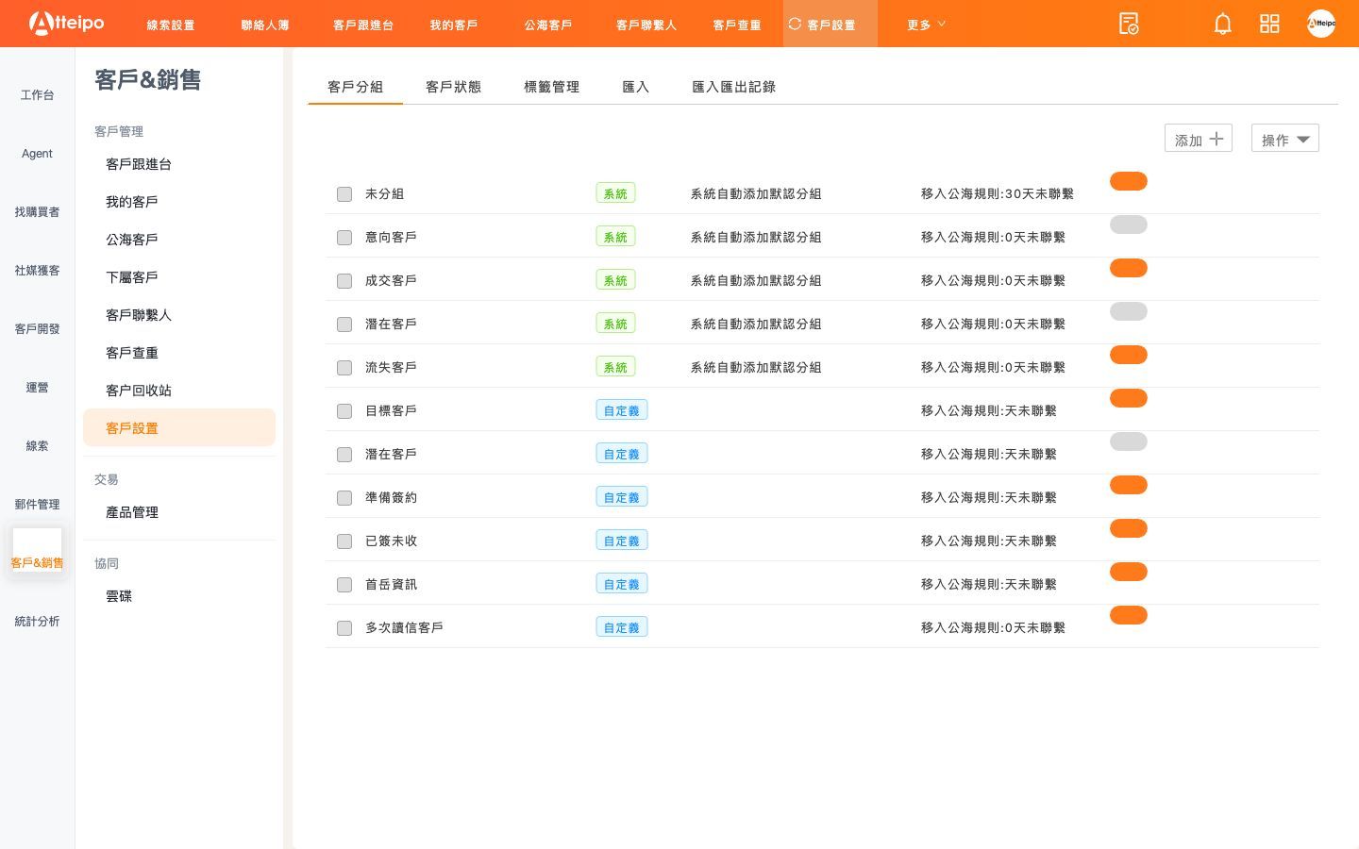Open the apps grid icon
The width and height of the screenshot is (1359, 849).
(1269, 24)
